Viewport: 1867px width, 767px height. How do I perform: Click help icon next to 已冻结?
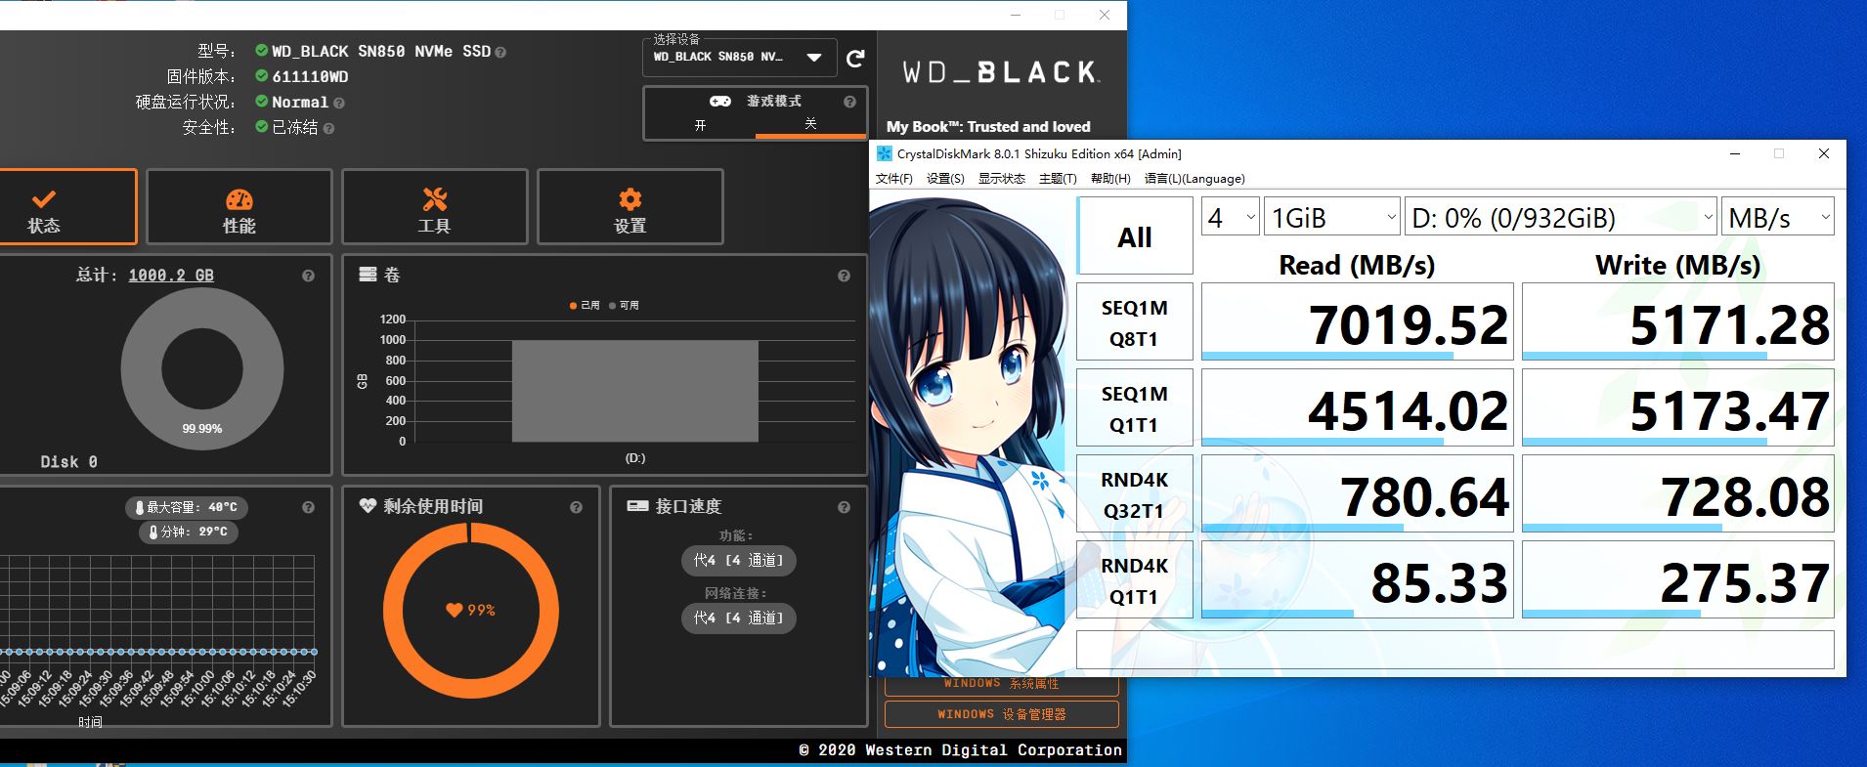[328, 128]
